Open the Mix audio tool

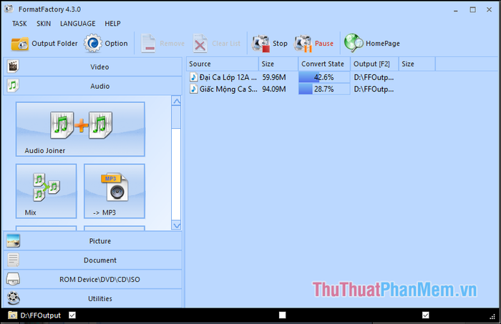click(47, 191)
